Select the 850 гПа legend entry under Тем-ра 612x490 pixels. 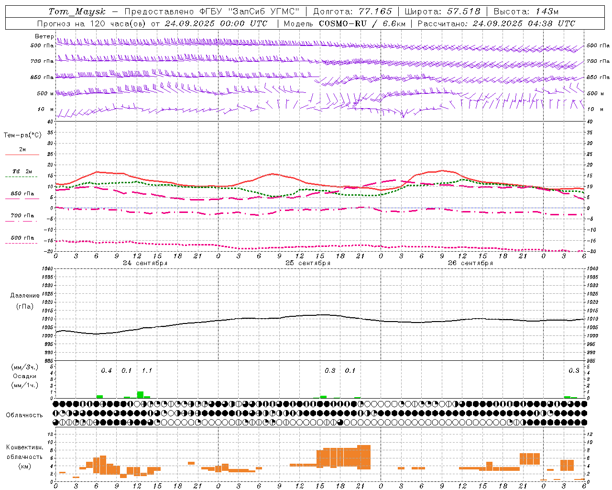(x=22, y=194)
